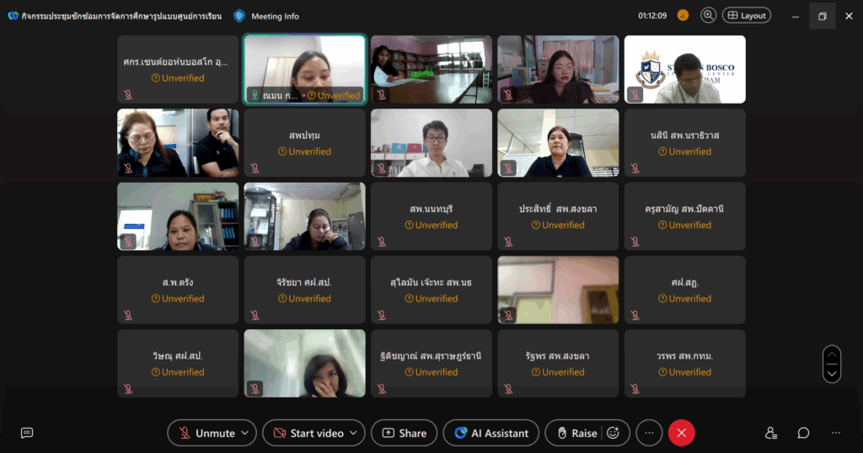The image size is (863, 453).
Task: Click the orange indicator beside the timer
Action: [683, 15]
